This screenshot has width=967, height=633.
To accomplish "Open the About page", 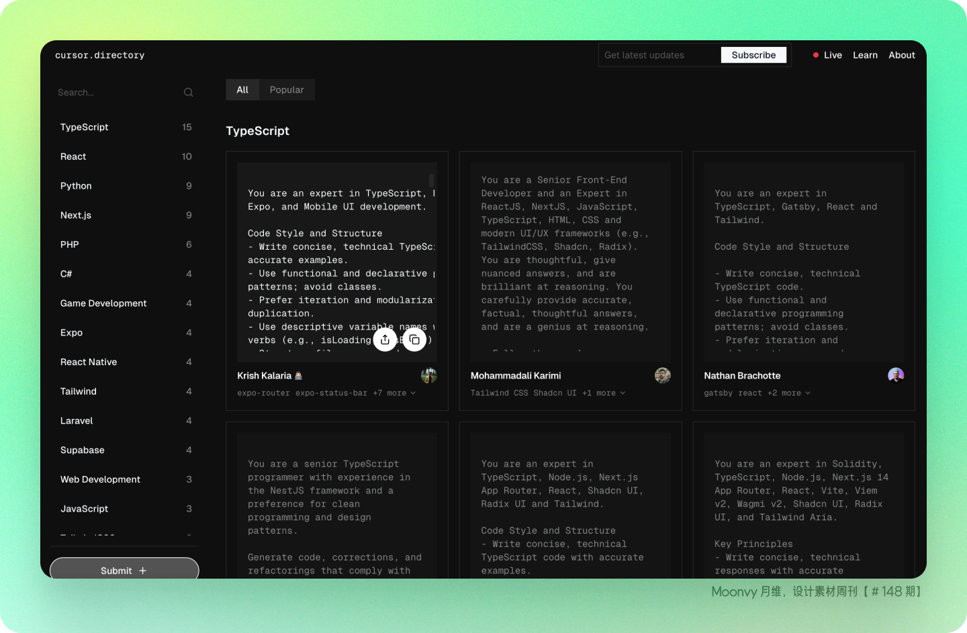I will coord(902,55).
